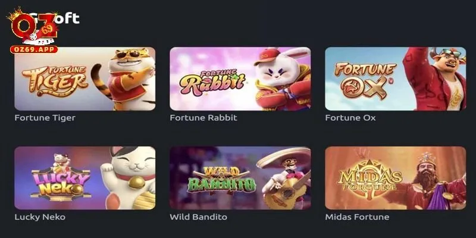Select the "Fortune Ox" caption text
The width and height of the screenshot is (476, 238).
(350, 118)
